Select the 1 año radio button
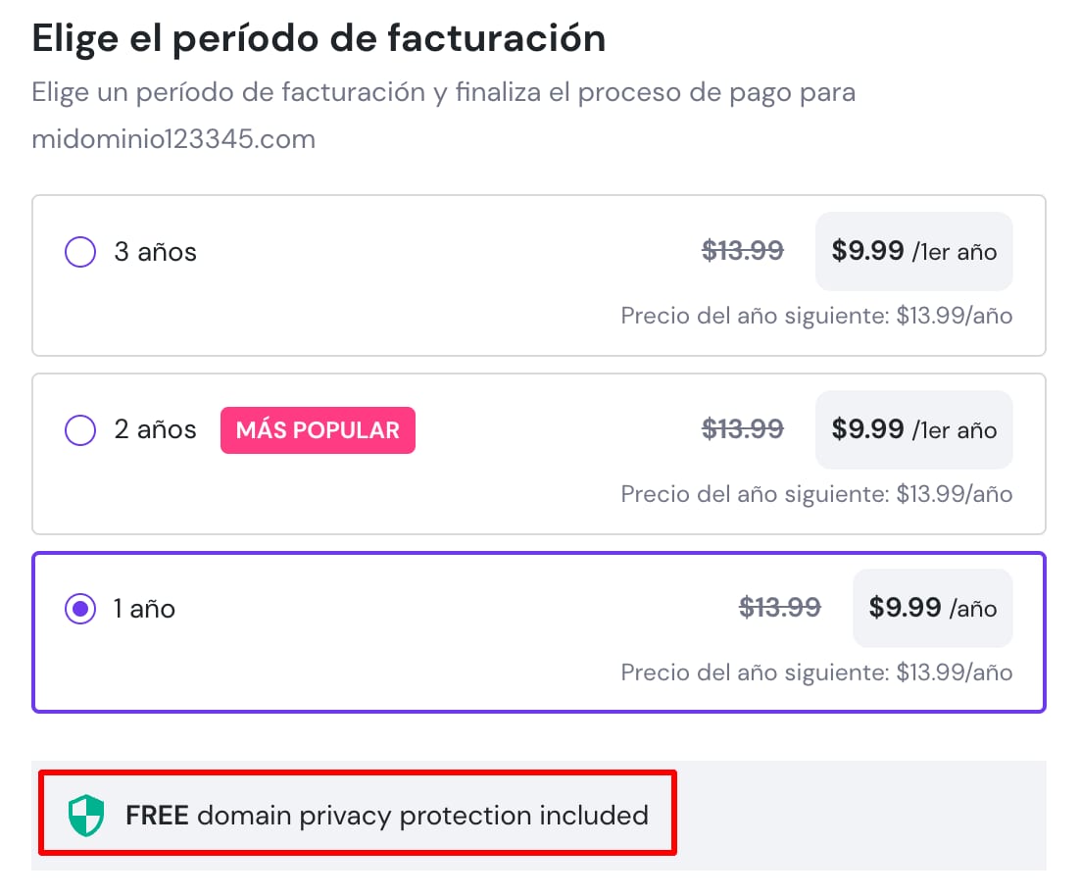The width and height of the screenshot is (1080, 896). 80,609
